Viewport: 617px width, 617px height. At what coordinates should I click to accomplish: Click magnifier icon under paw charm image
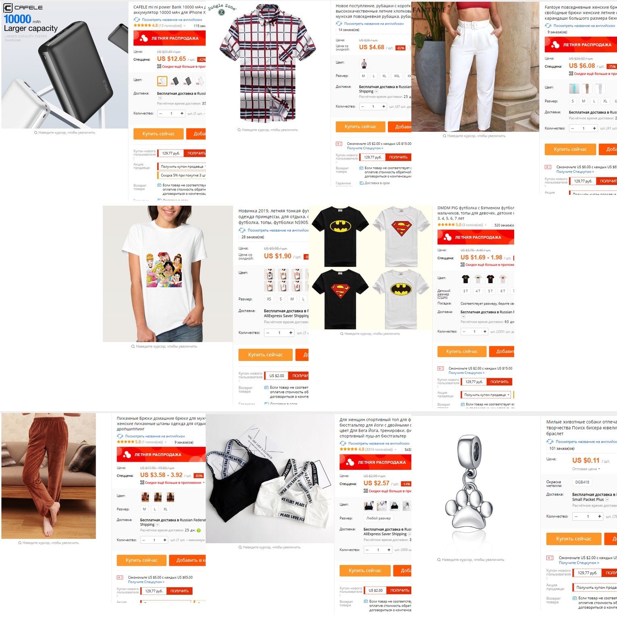(x=439, y=560)
